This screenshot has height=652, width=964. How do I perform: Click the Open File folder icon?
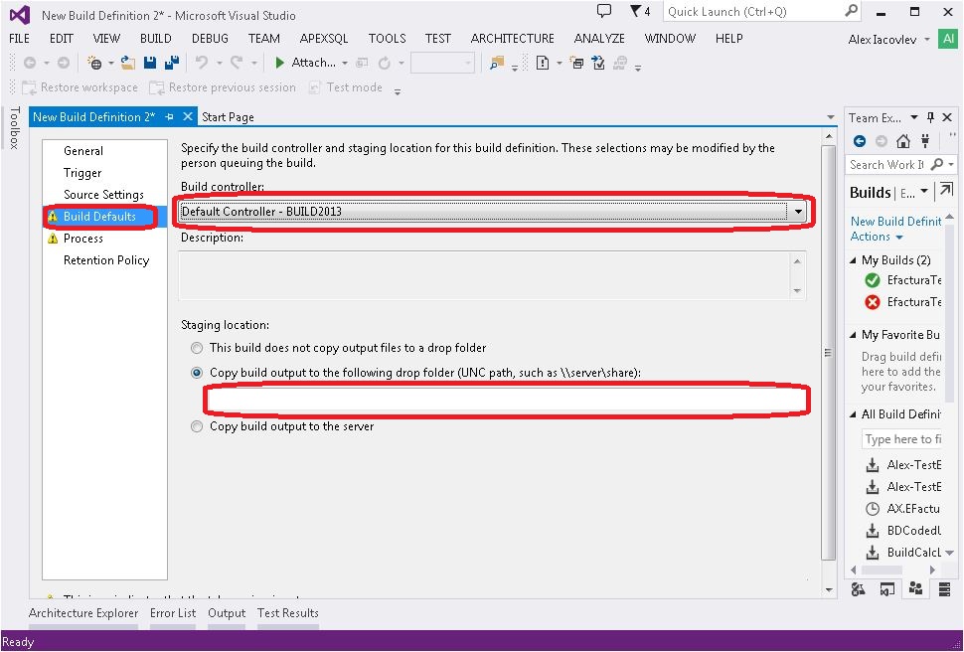pos(128,63)
